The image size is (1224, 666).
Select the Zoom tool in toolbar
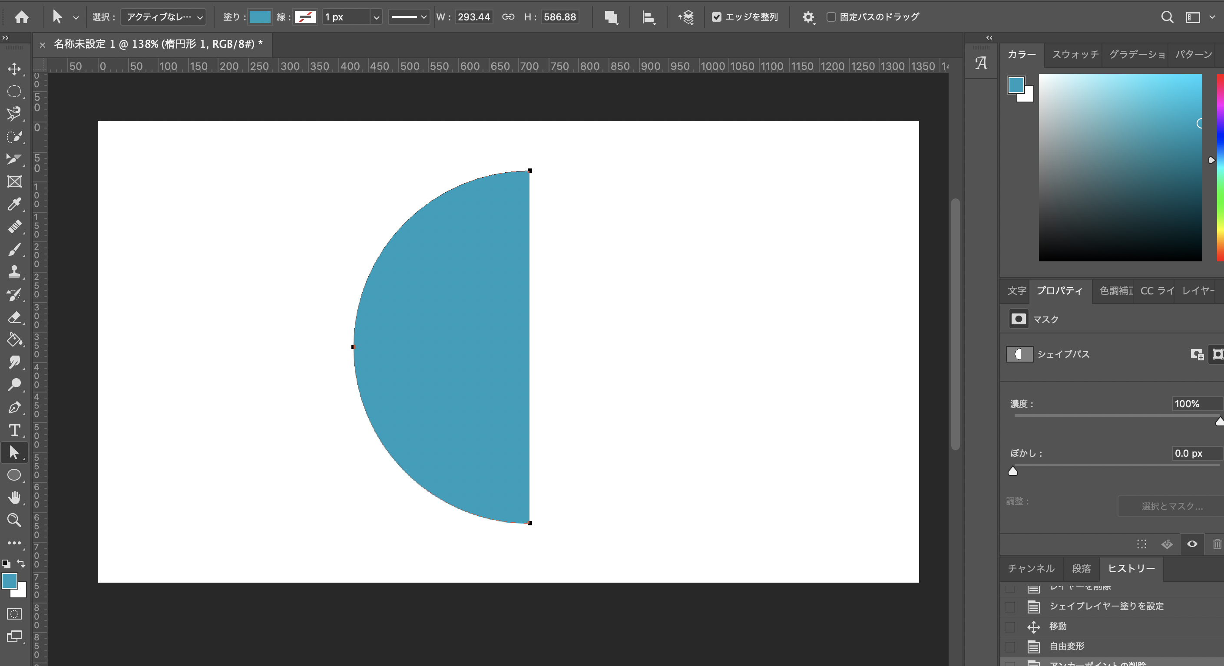click(14, 520)
